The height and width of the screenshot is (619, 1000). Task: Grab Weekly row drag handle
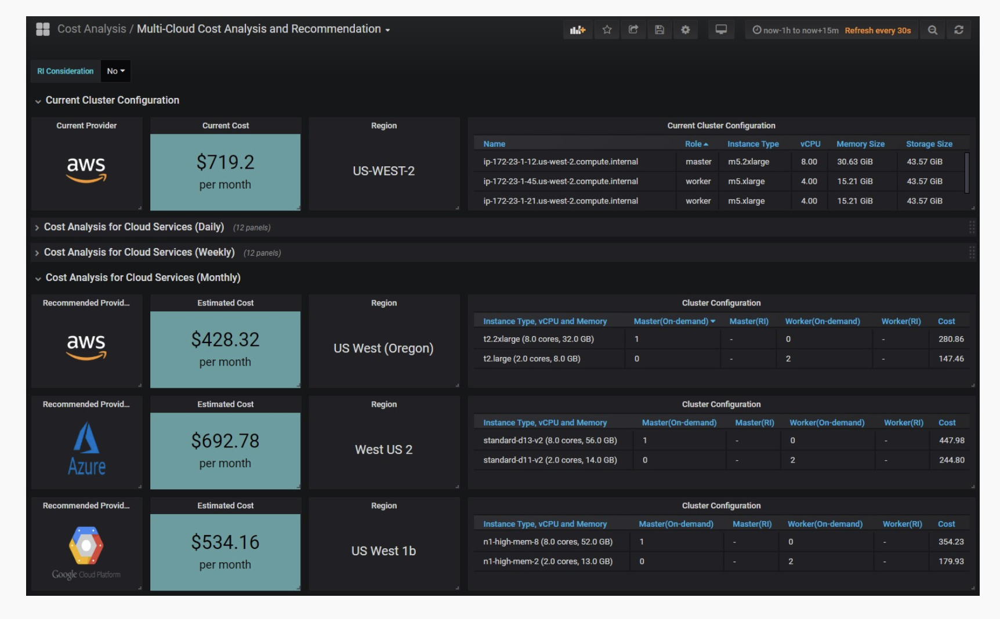(972, 253)
